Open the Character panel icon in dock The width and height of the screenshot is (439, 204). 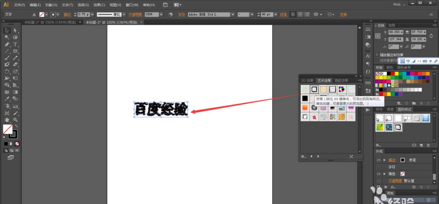(368, 56)
